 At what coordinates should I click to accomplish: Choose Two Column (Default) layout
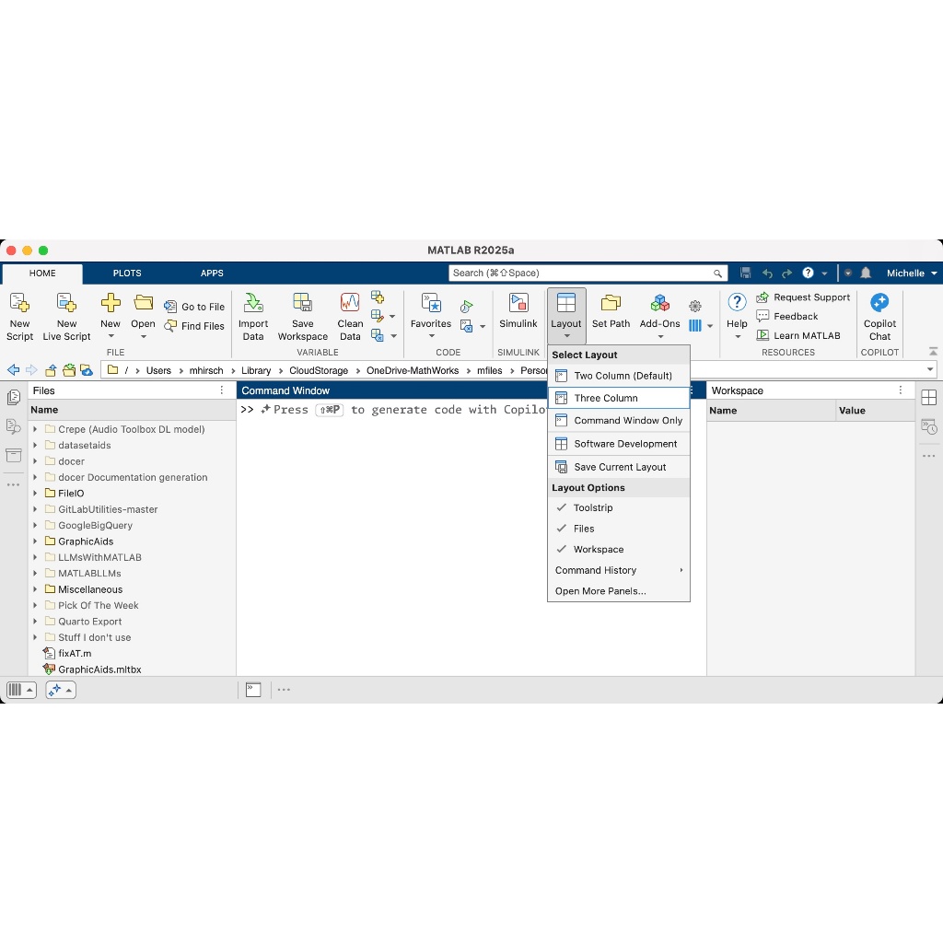coord(618,376)
